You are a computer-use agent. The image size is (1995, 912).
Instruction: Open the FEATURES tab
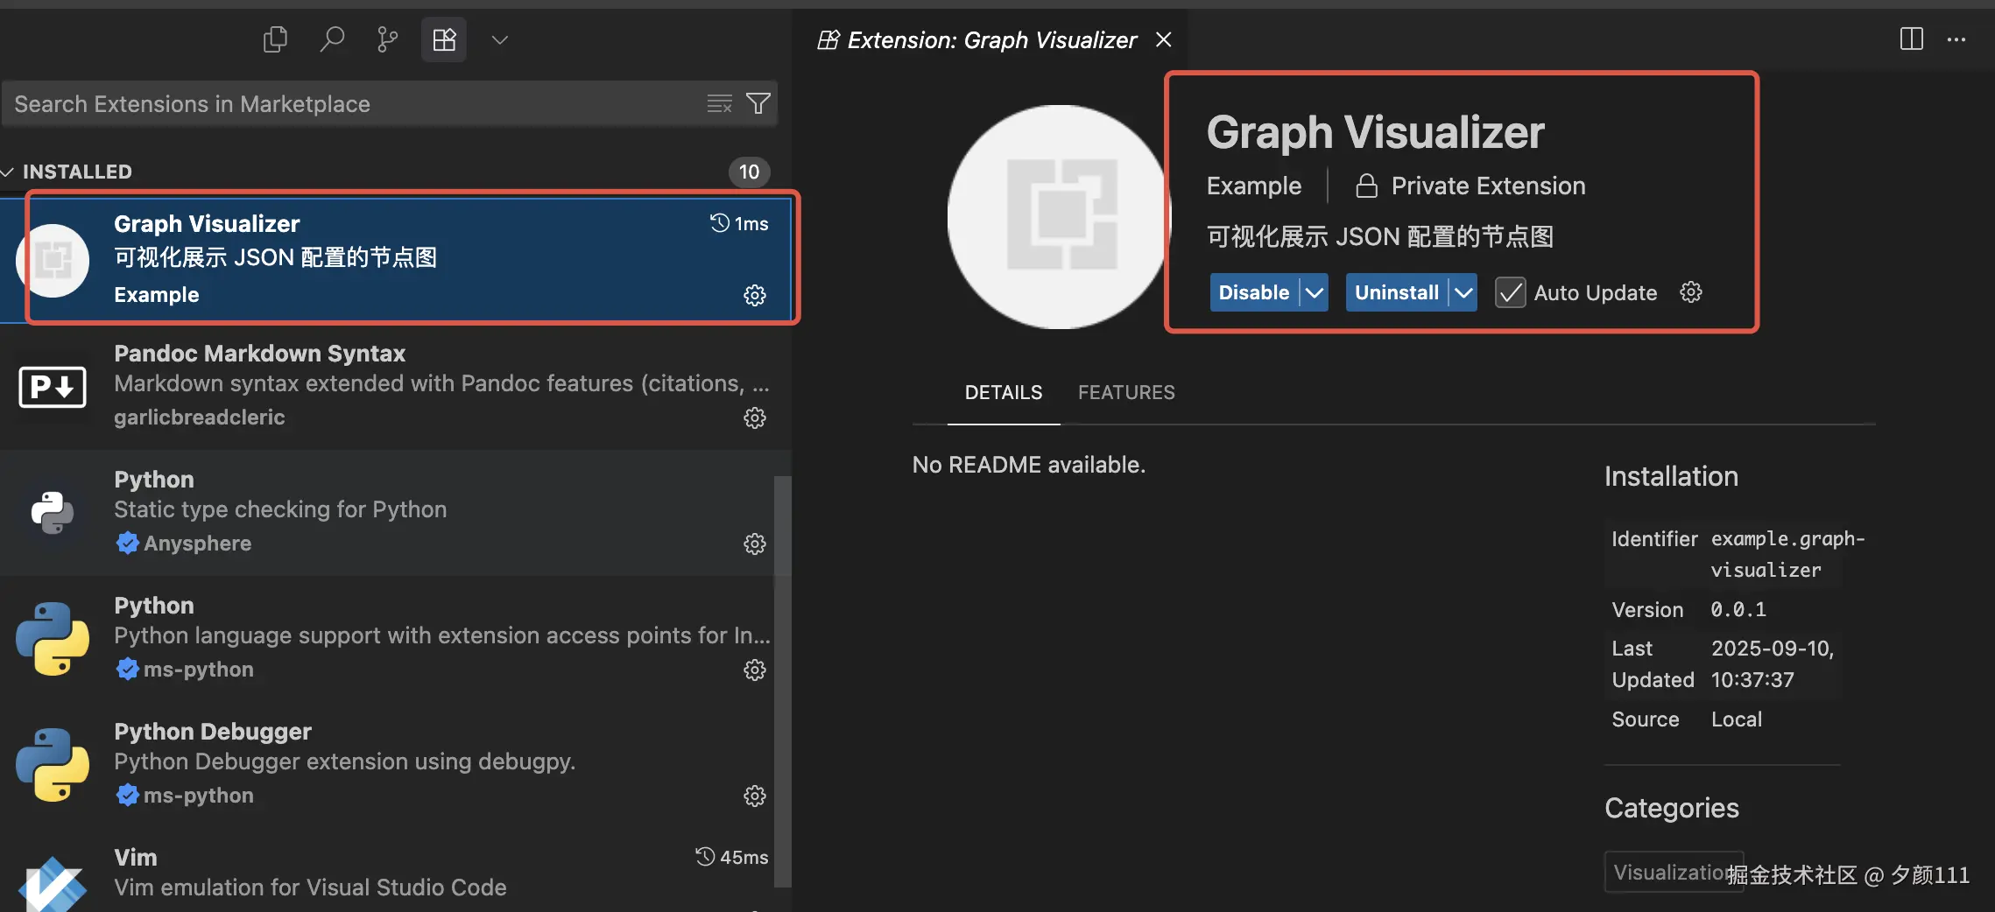click(1126, 392)
